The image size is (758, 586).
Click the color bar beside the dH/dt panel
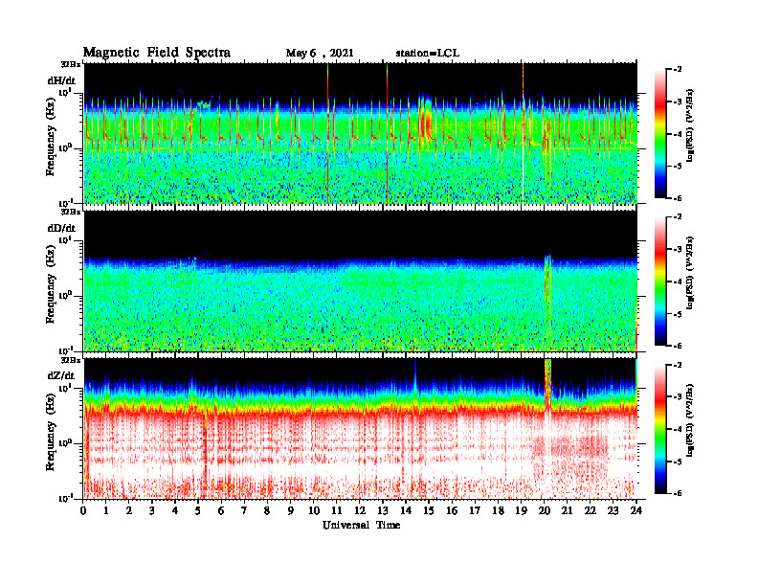point(660,134)
